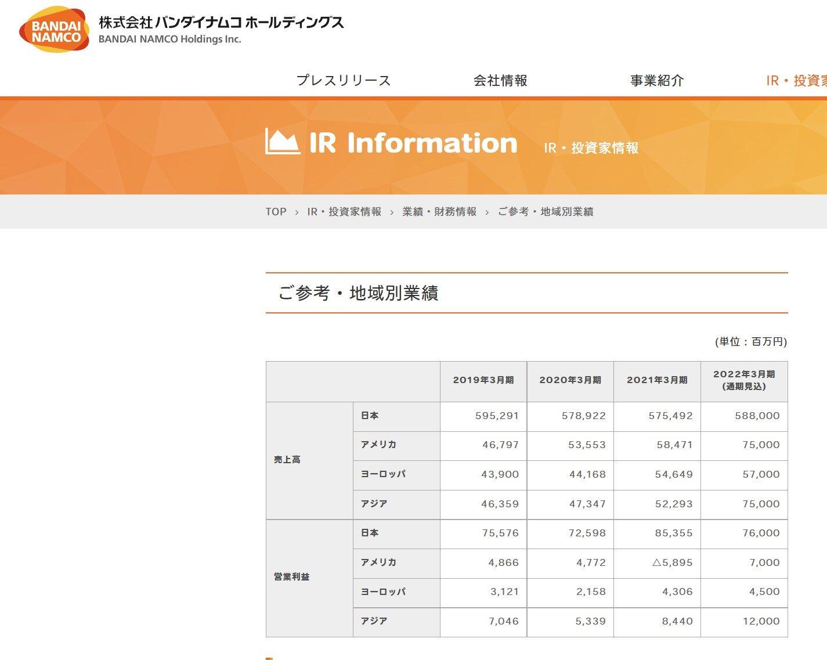Select the value 12,000
Viewport: 827px width, 660px height.
click(x=761, y=622)
